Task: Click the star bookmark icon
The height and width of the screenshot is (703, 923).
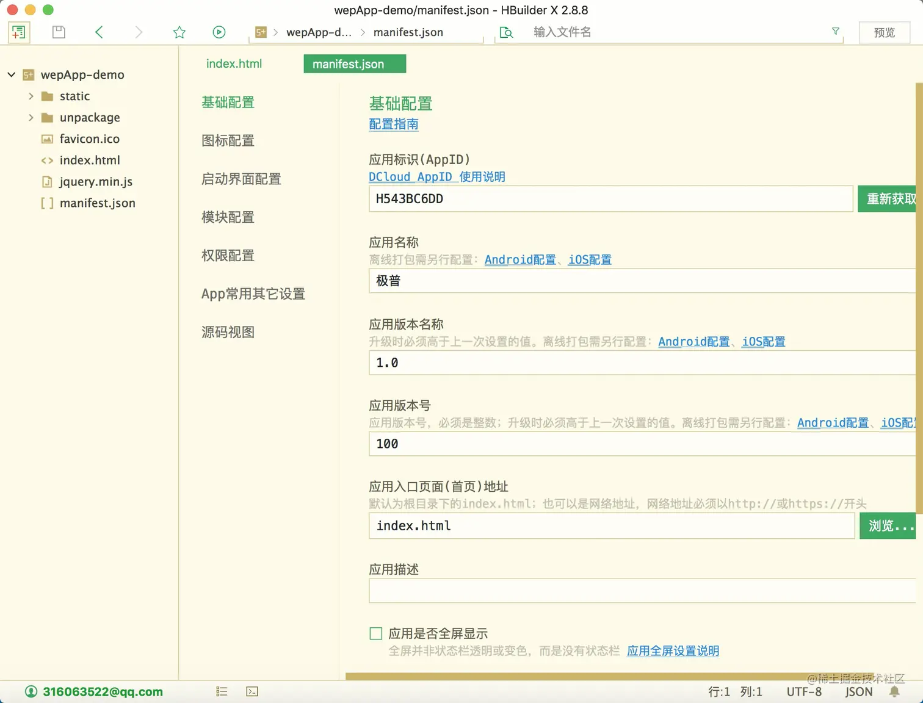Action: point(179,32)
